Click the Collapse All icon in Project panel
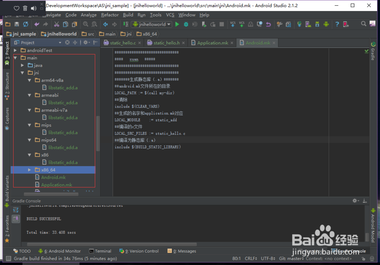Viewport: 380px width, 265px height. 75,42
